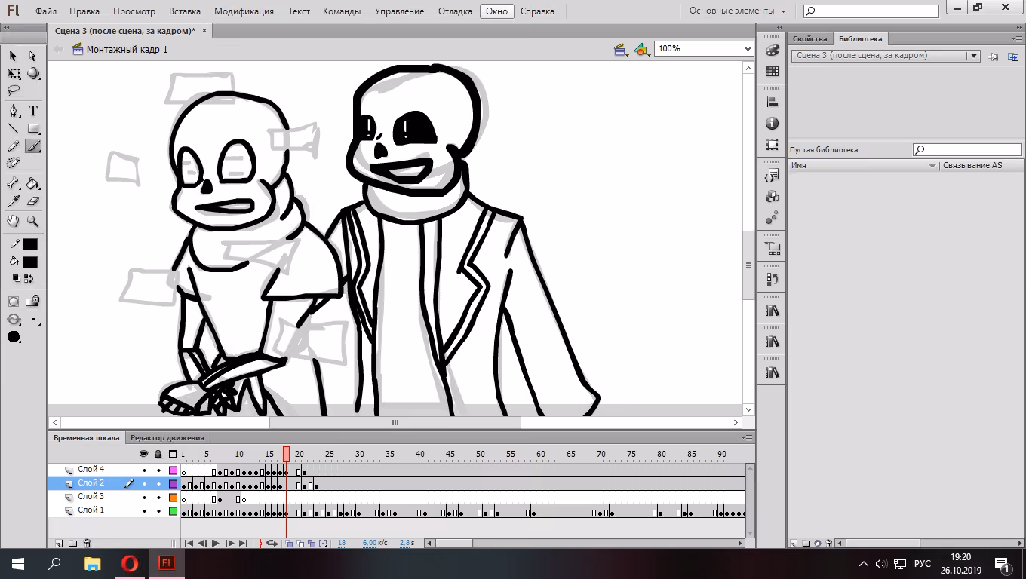Switch to the Свойства tab
The height and width of the screenshot is (579, 1026).
tap(810, 38)
